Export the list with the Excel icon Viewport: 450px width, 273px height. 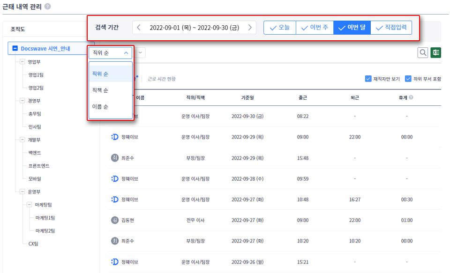pyautogui.click(x=435, y=52)
